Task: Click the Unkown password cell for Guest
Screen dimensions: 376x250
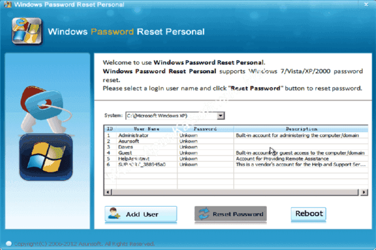Action: [189, 153]
